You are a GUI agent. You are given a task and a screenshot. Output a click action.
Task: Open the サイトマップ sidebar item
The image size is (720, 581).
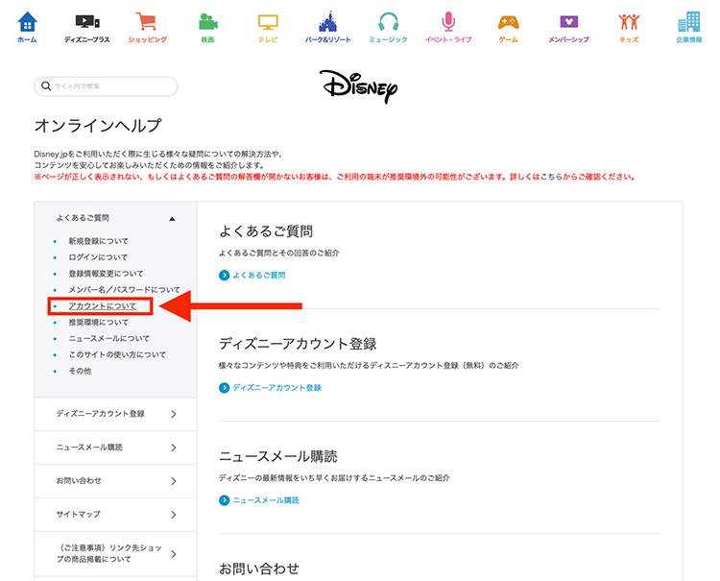pyautogui.click(x=115, y=514)
